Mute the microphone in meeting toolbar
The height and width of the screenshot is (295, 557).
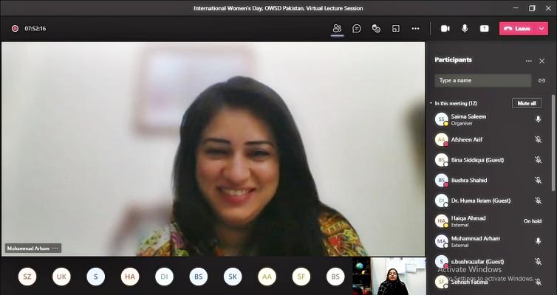[x=465, y=28]
